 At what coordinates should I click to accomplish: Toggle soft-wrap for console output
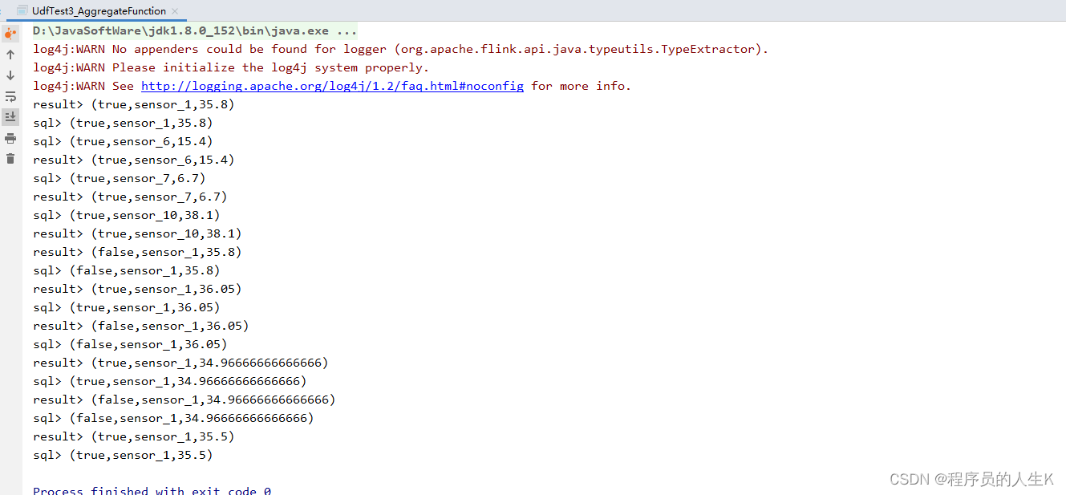10,96
